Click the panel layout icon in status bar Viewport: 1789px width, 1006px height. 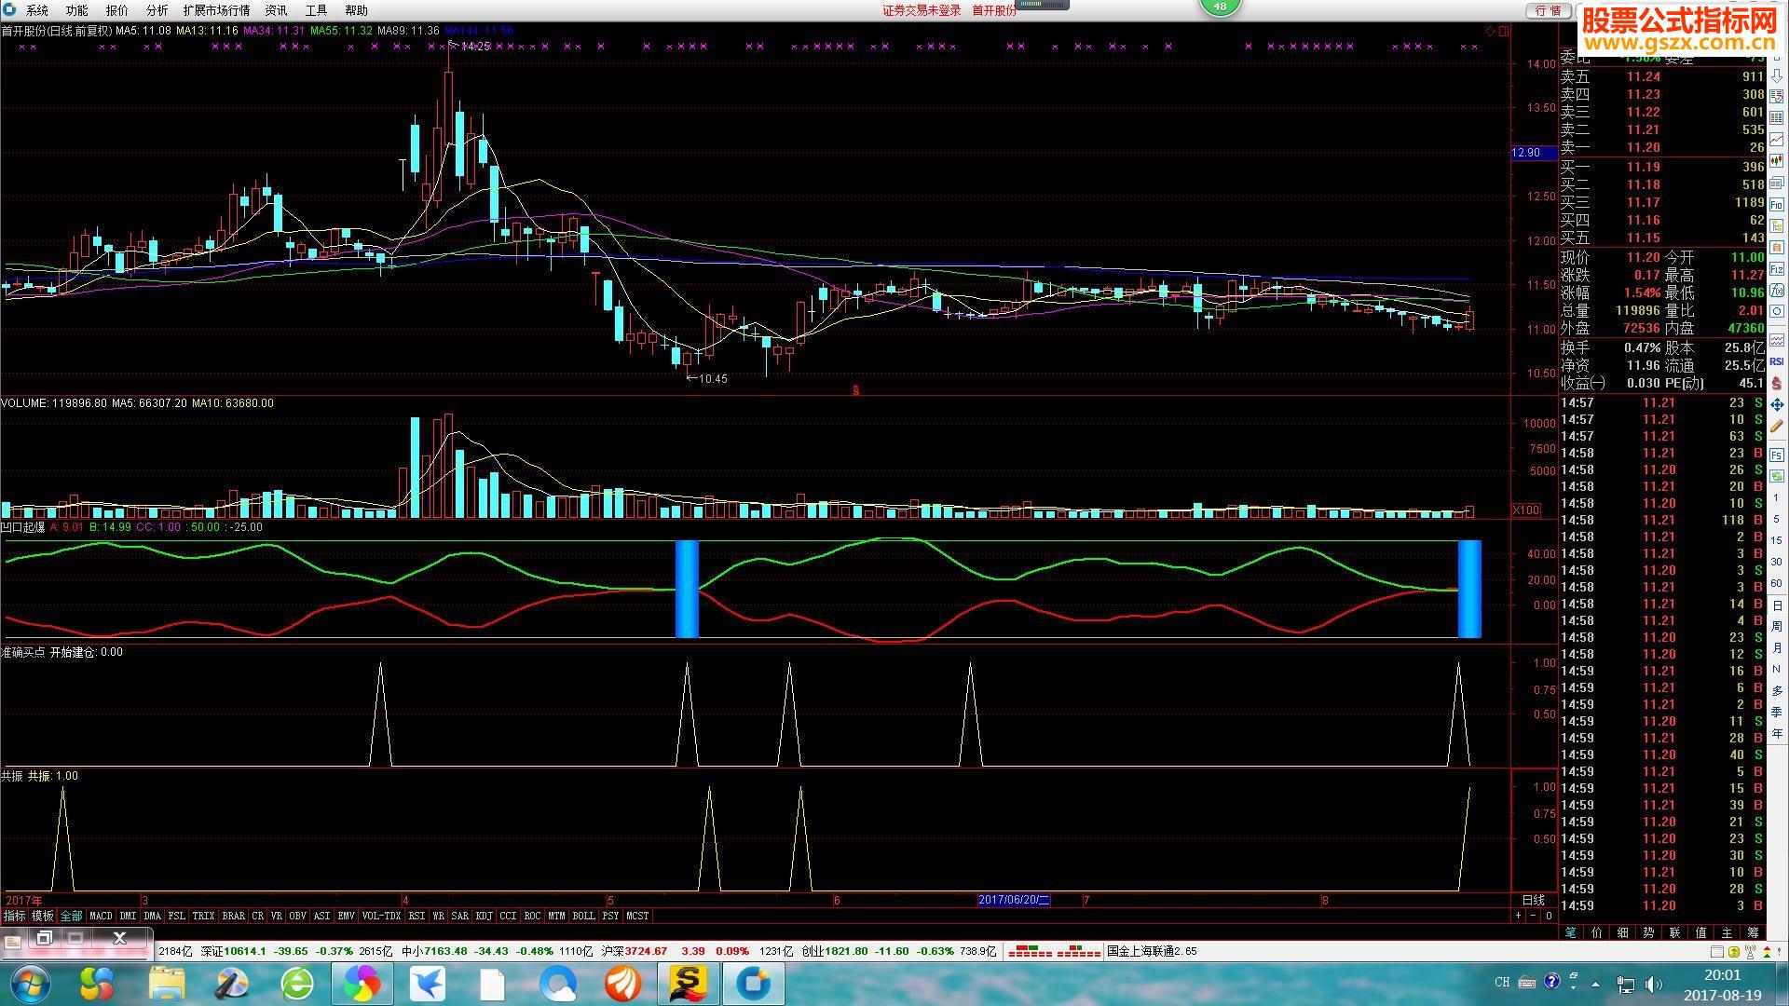pyautogui.click(x=1717, y=952)
